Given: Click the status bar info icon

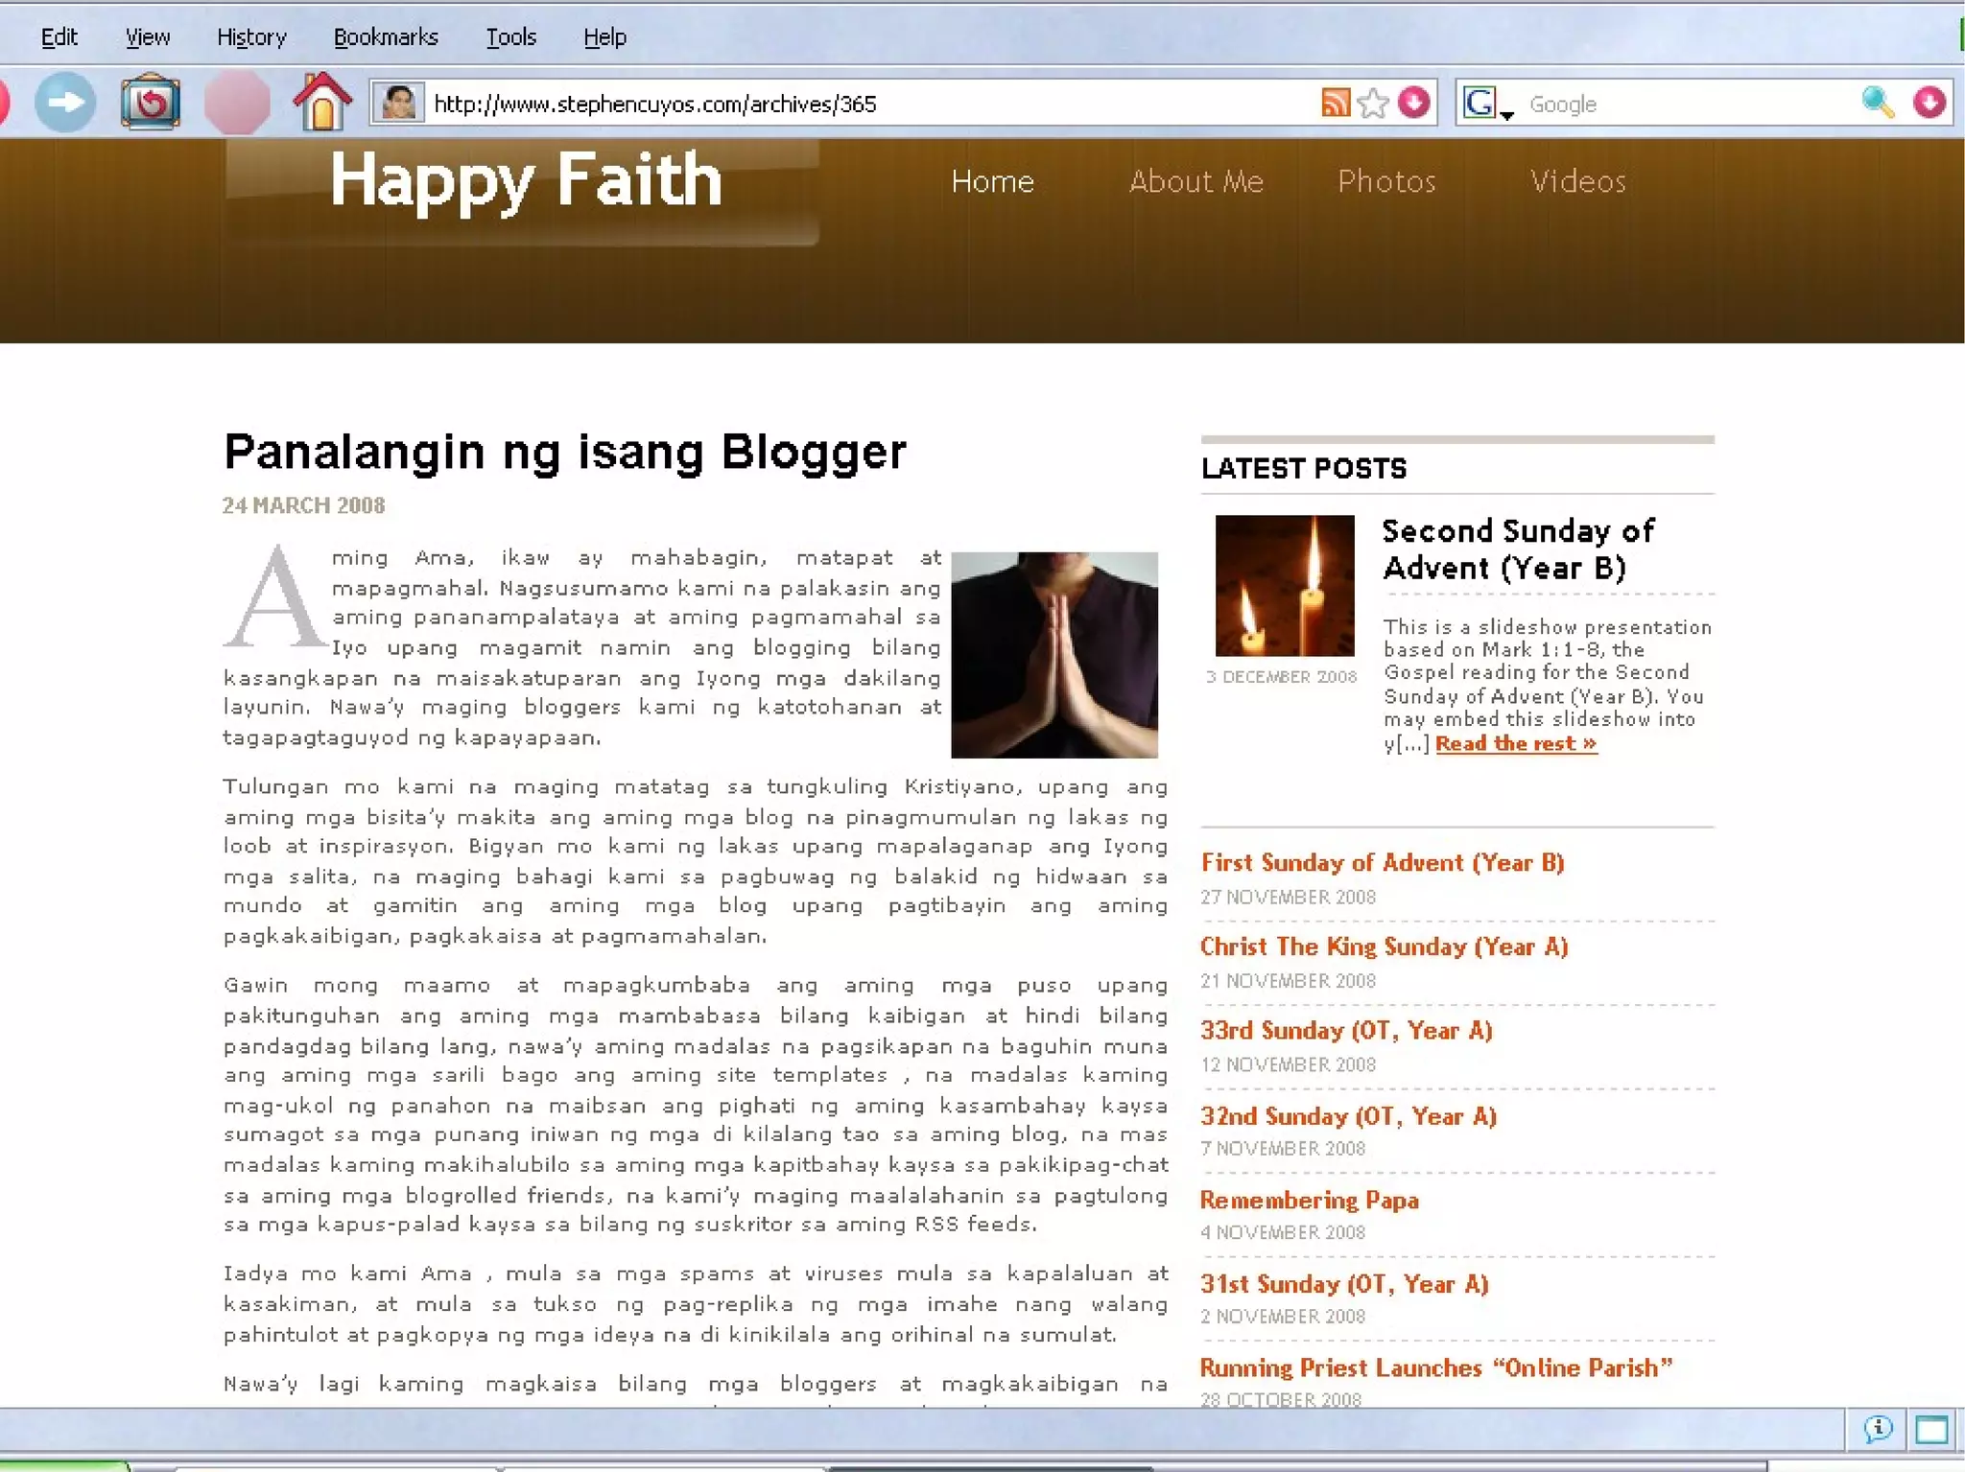Looking at the screenshot, I should click(x=1878, y=1430).
